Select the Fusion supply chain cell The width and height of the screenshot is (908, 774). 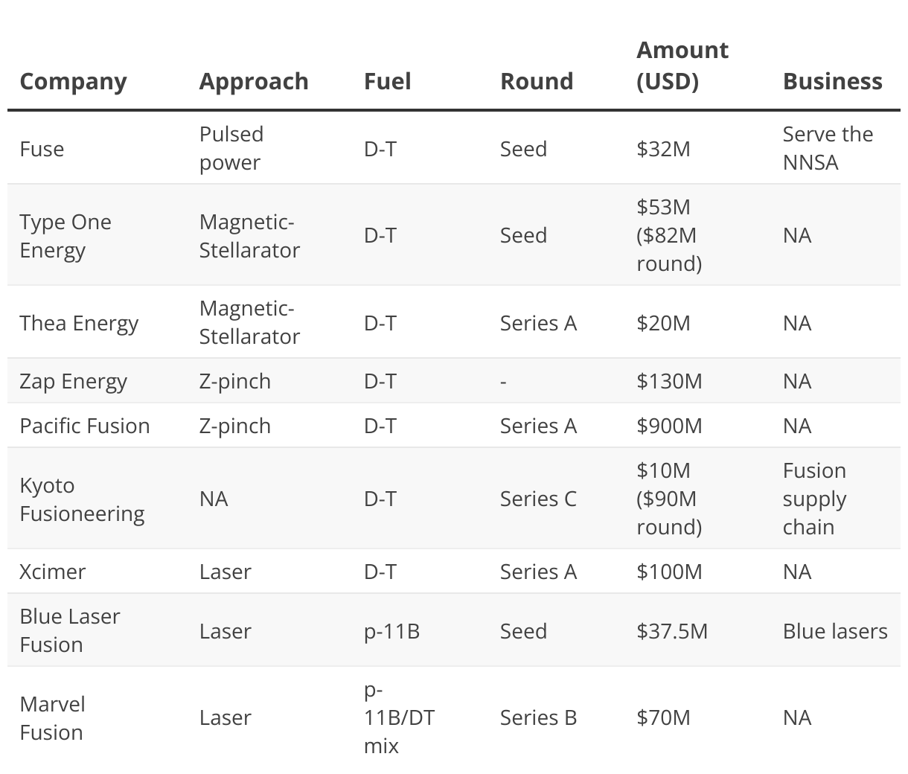pyautogui.click(x=814, y=499)
